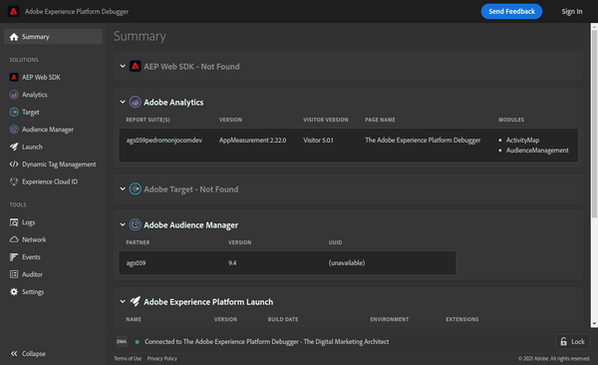Viewport: 598px width, 365px height.
Task: Collapse the Experience Platform Launch section chevron
Action: point(123,301)
